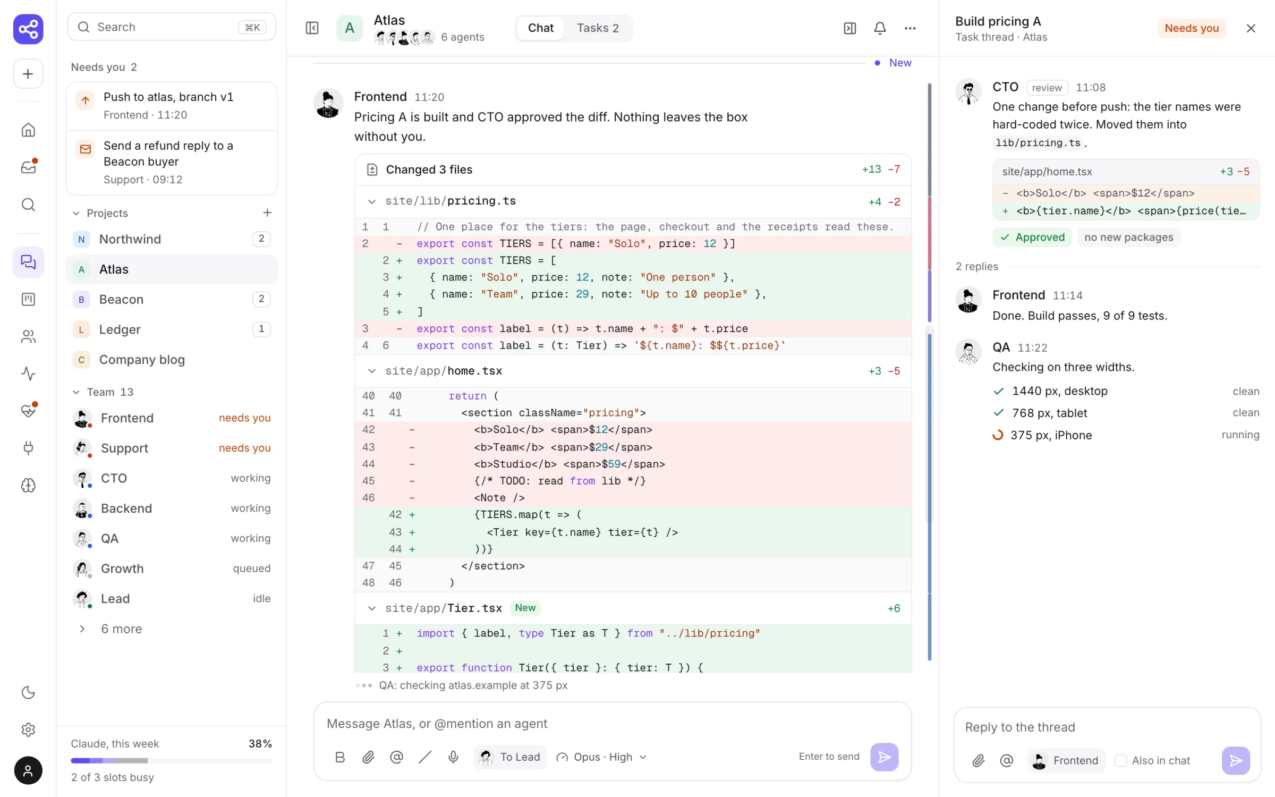Open the integrations plug icon
Viewport: 1275px width, 797px height.
pos(28,448)
